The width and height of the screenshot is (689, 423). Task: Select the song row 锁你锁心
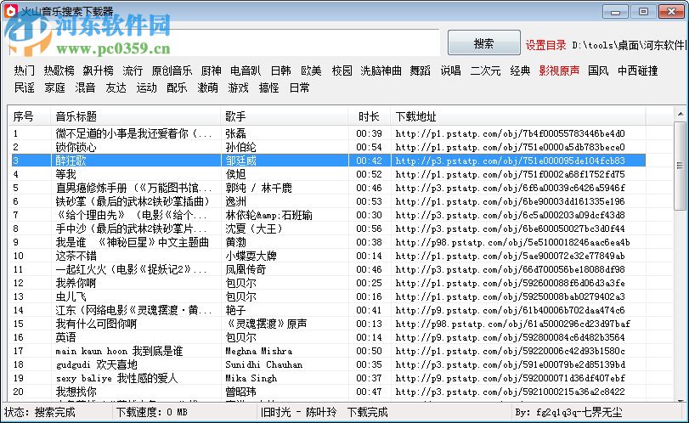click(x=328, y=147)
